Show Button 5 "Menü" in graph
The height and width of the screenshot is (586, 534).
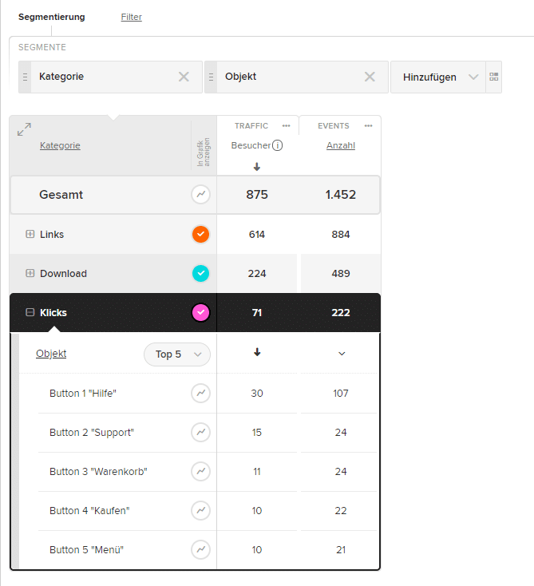[200, 550]
